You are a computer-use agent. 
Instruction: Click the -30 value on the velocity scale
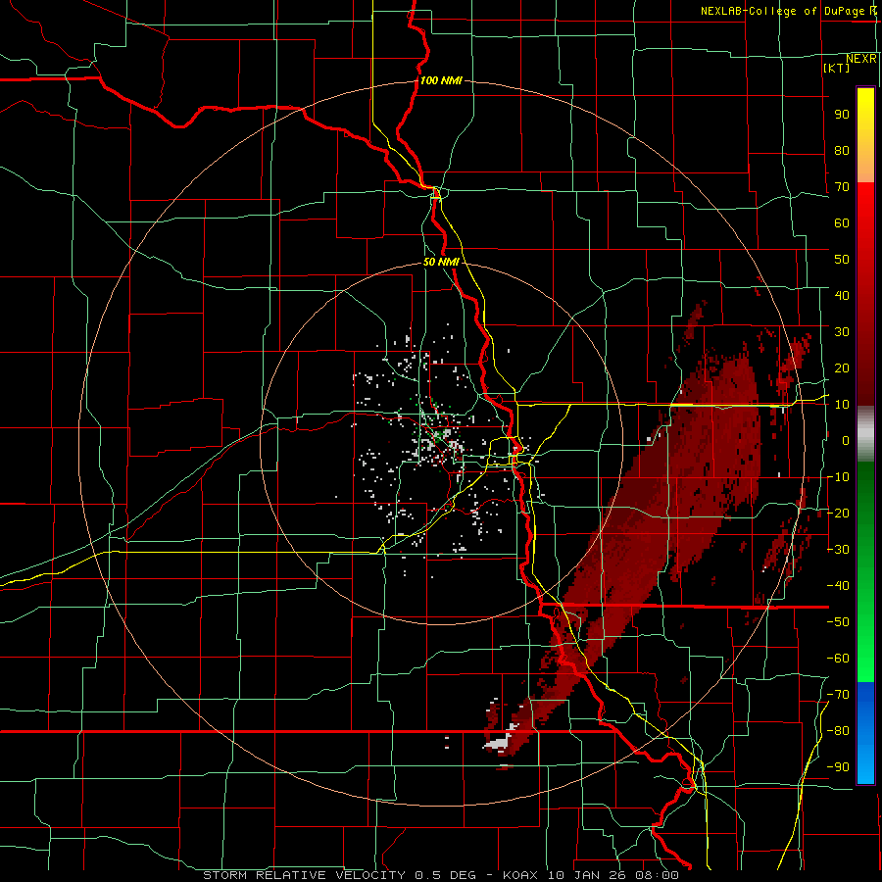point(838,550)
